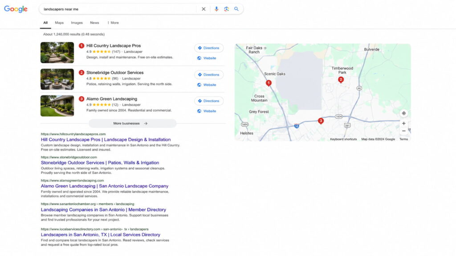
Task: Open map Keyboard shortcuts link
Action: click(x=343, y=139)
